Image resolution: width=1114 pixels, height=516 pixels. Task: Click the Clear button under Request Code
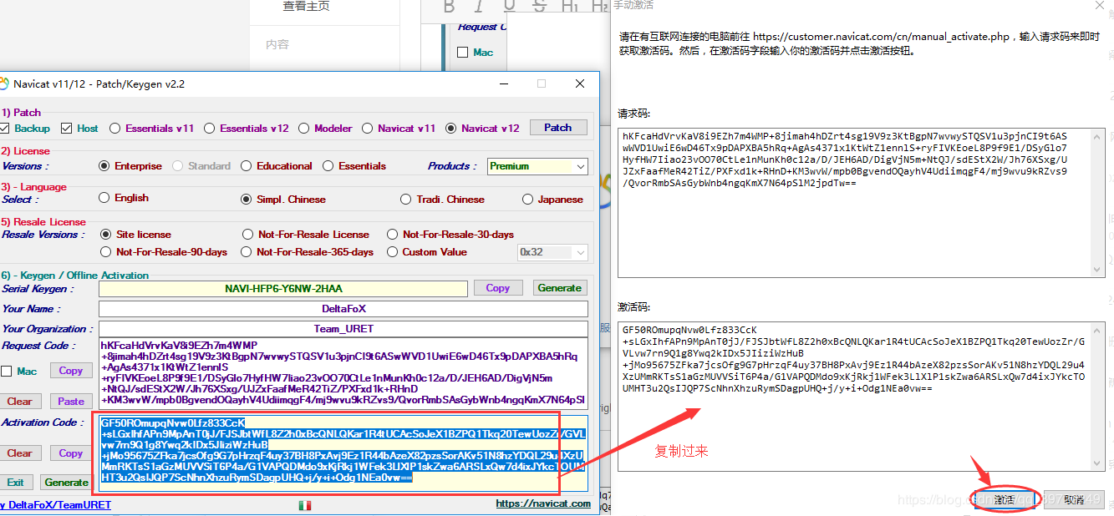click(x=19, y=402)
